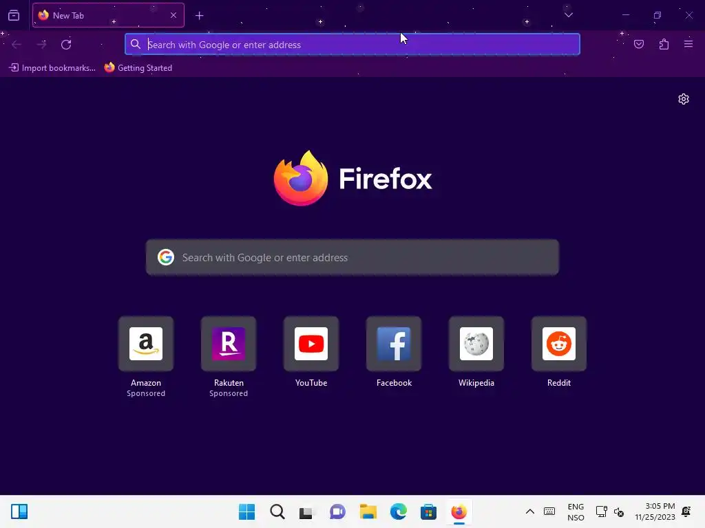Open notifications bell icon
This screenshot has height=528, width=705.
[686, 511]
